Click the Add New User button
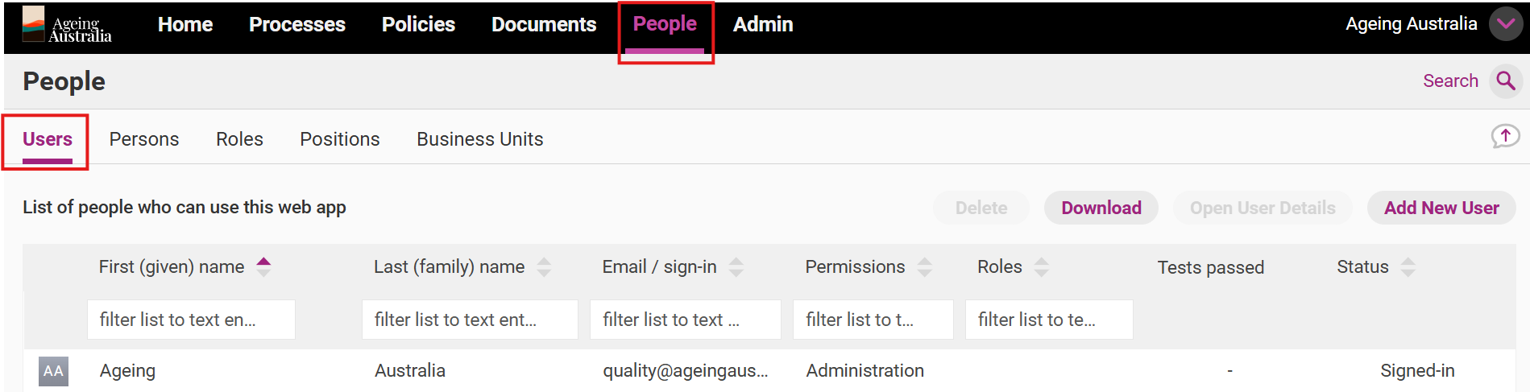 pos(1441,208)
